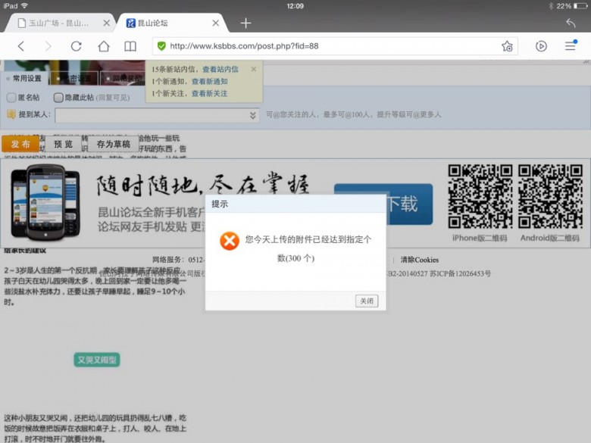Image resolution: width=591 pixels, height=443 pixels.
Task: Save post using 存为草稿 button
Action: coord(113,144)
